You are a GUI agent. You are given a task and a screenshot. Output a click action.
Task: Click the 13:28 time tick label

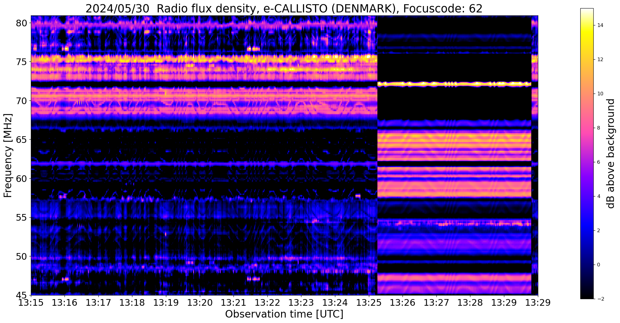pos(470,303)
